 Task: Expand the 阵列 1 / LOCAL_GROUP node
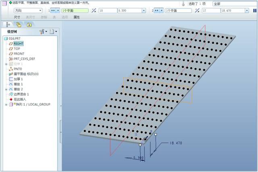pos(6,104)
